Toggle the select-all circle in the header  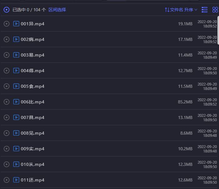pyautogui.click(x=7, y=10)
